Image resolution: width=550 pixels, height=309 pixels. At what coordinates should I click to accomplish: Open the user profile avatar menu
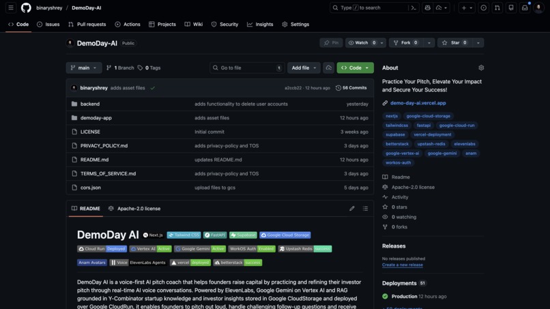tap(538, 8)
